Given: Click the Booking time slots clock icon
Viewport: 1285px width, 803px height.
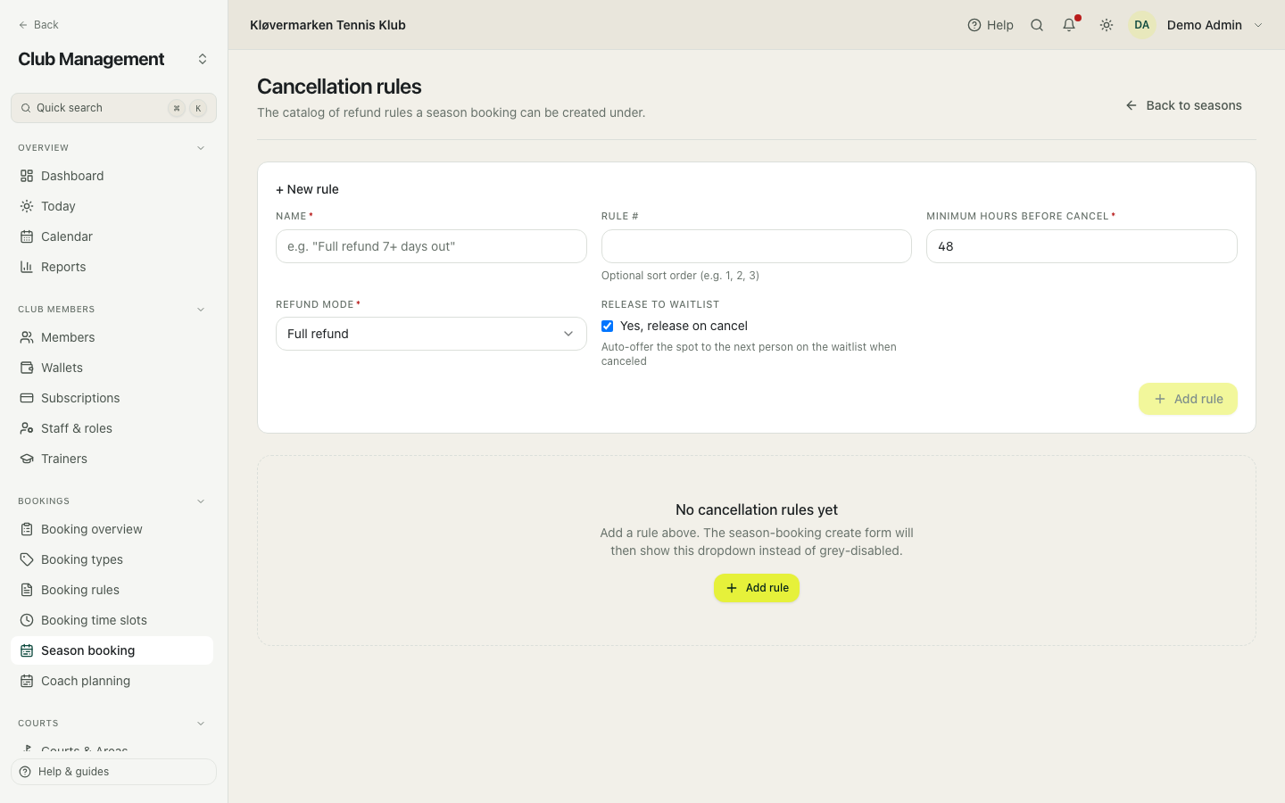Looking at the screenshot, I should pos(27,620).
